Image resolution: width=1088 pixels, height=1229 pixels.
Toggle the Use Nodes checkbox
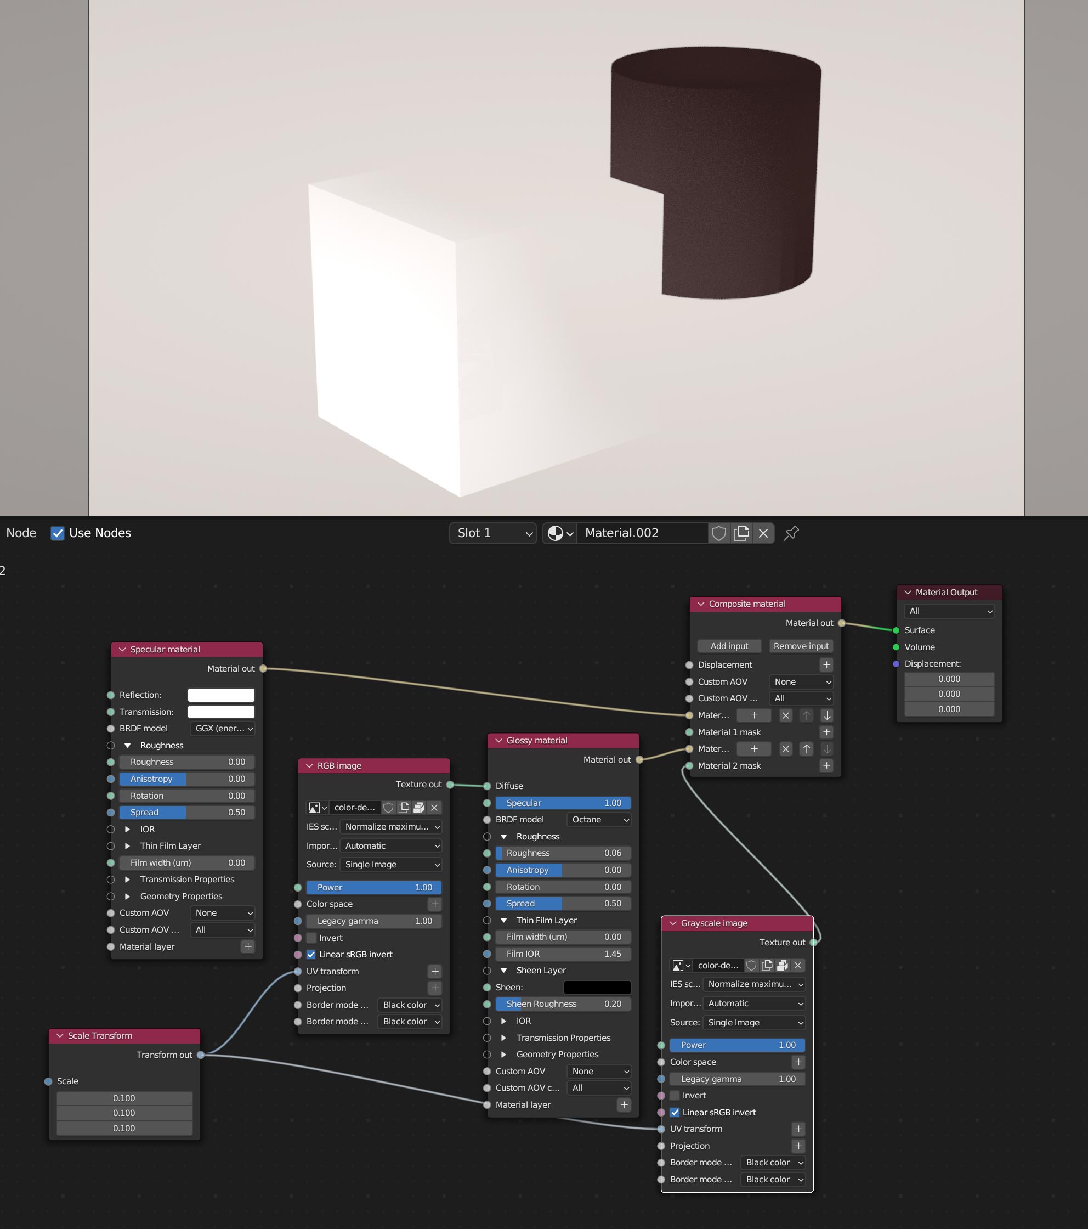[58, 533]
